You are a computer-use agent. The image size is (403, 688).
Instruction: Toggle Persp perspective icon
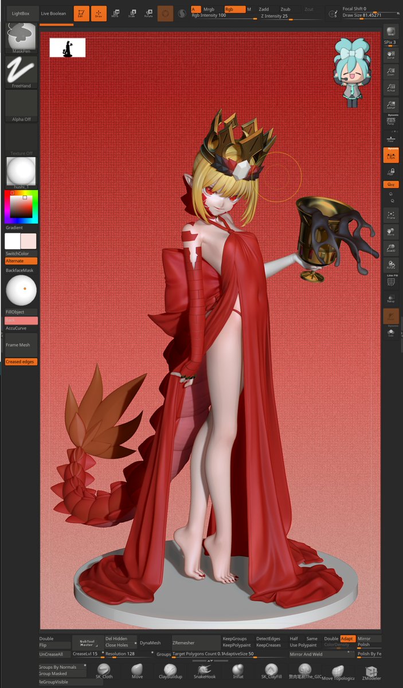391,120
